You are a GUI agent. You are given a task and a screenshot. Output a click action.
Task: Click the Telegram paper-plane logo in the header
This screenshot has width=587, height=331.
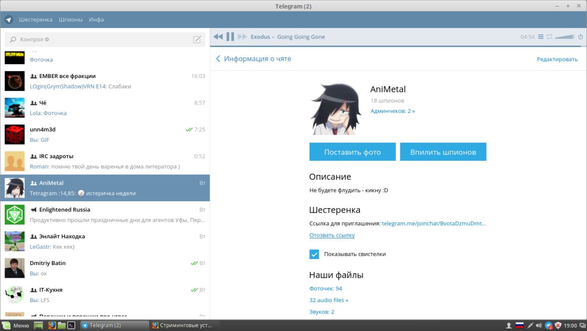pos(9,20)
